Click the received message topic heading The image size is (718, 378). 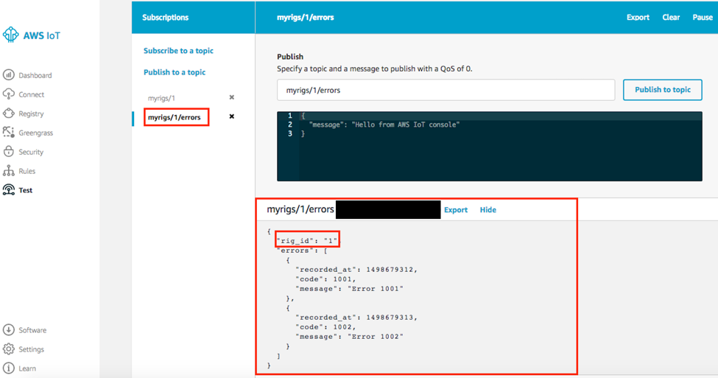pyautogui.click(x=300, y=209)
